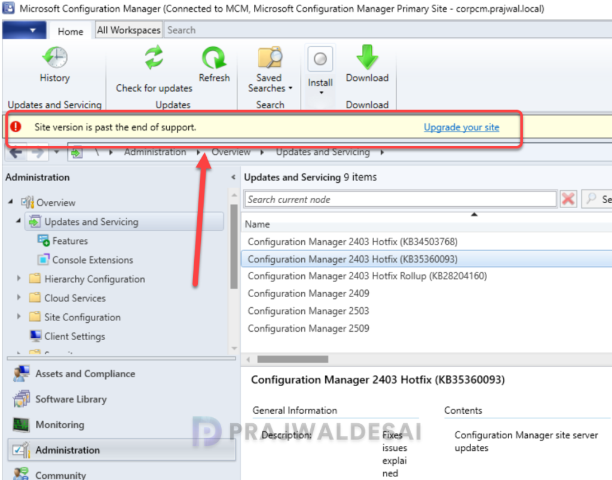Click the search button beside the red X
612x480 pixels.
pyautogui.click(x=597, y=199)
